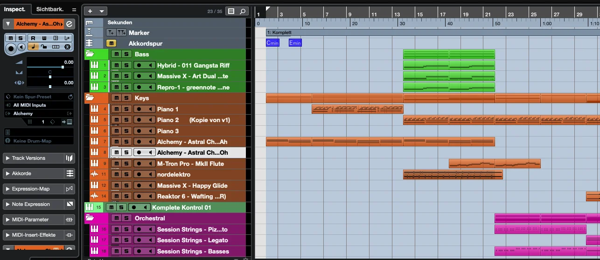Screen dimensions: 600x260
Task: Click the Add Track plus button
Action: pyautogui.click(x=90, y=11)
